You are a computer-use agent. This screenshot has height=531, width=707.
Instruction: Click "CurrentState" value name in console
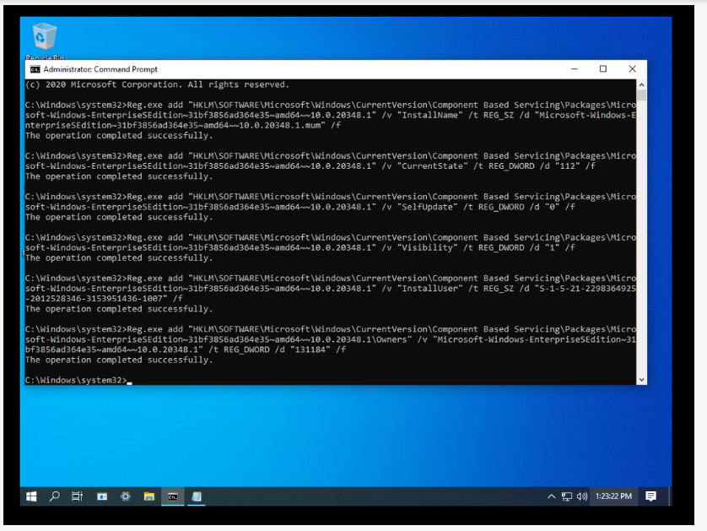click(x=432, y=166)
